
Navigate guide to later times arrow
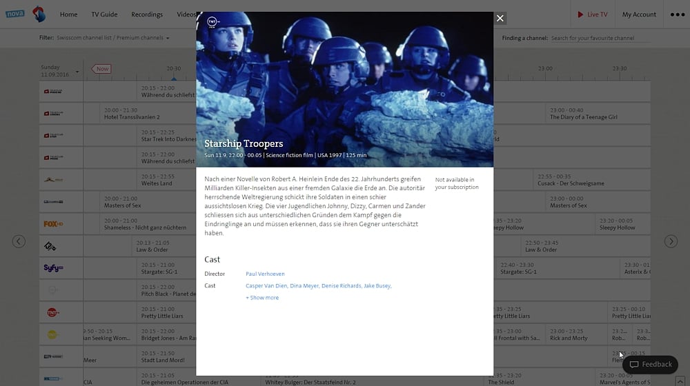pyautogui.click(x=671, y=241)
